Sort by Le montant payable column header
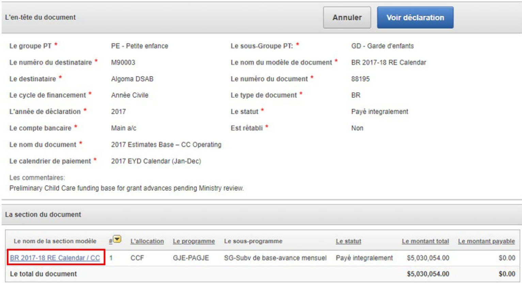Image resolution: width=522 pixels, height=283 pixels. [486, 241]
